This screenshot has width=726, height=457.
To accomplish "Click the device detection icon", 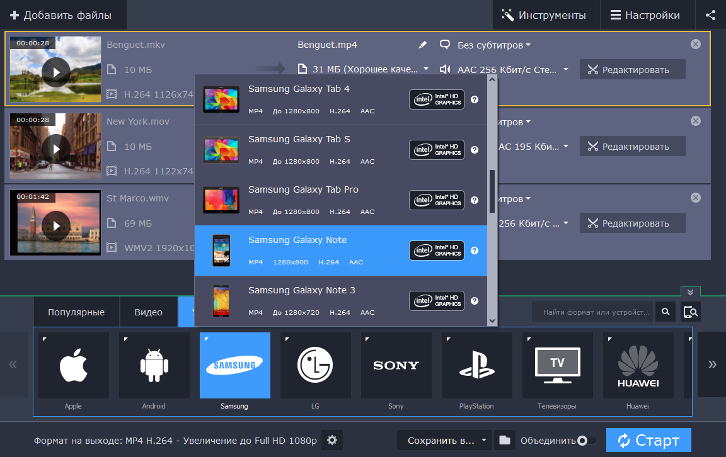I will (x=690, y=312).
